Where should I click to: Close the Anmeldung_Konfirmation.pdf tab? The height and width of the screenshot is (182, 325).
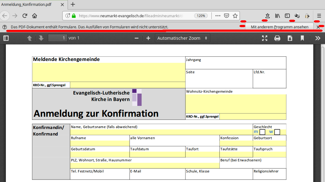coord(62,4)
